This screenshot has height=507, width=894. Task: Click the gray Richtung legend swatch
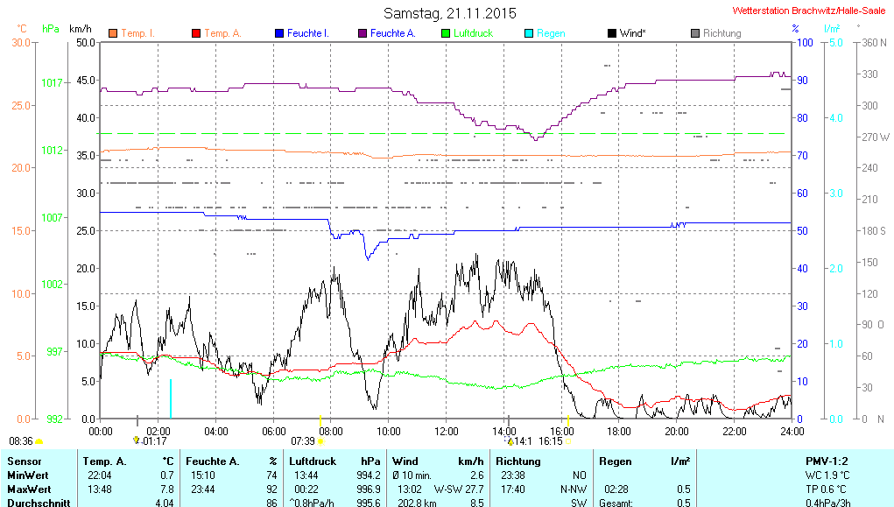[695, 33]
